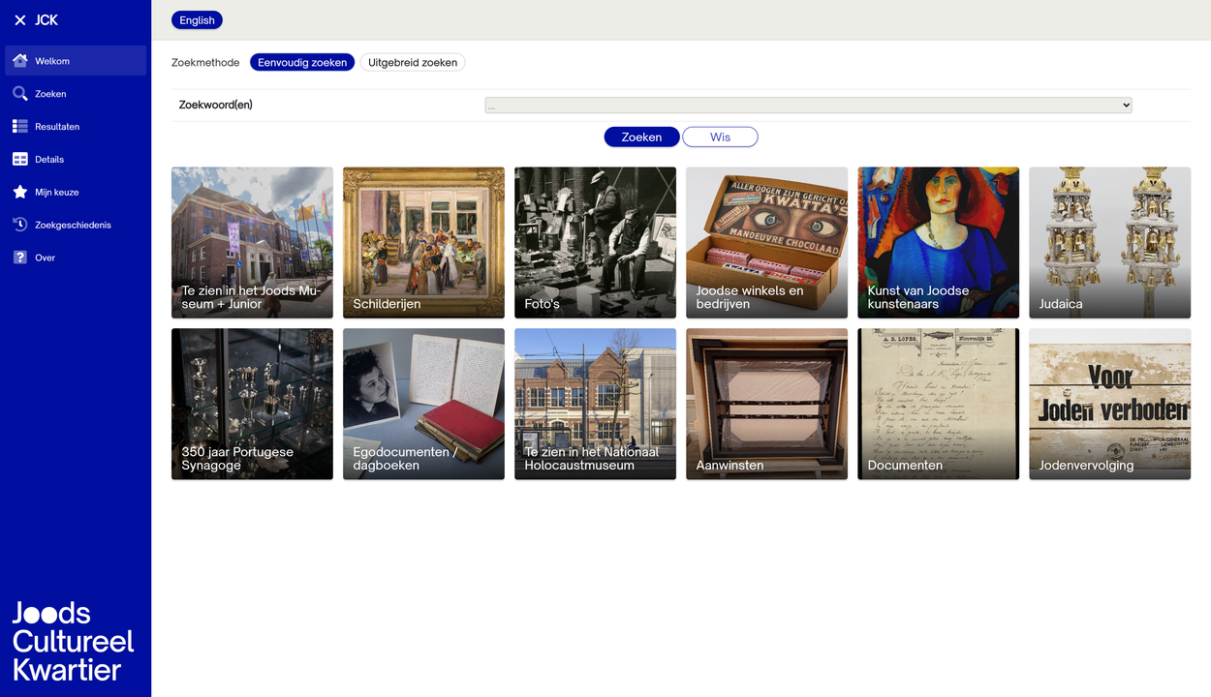Click the magnifying glass Zoeken icon
1211x697 pixels.
coord(20,94)
